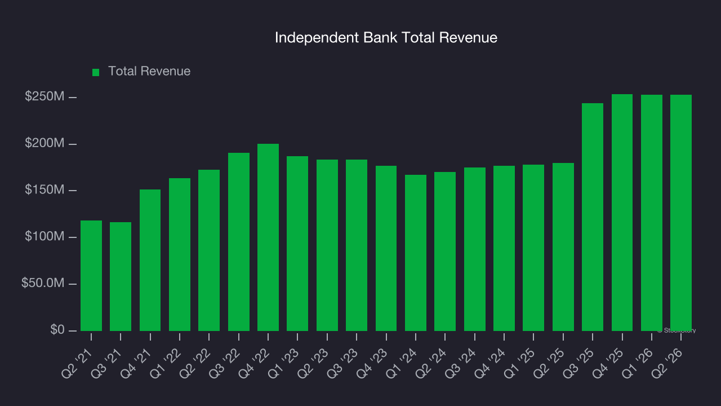The image size is (721, 406).
Task: Select the Q4 '22 bar
Action: tap(268, 237)
